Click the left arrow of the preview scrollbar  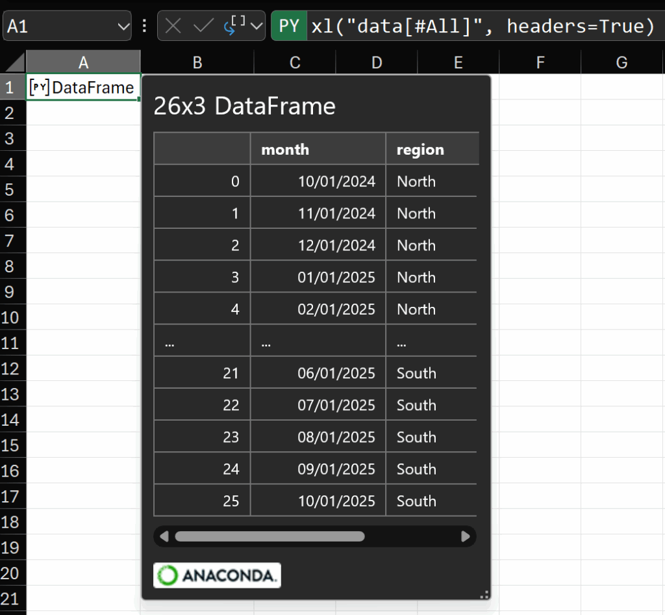click(164, 536)
